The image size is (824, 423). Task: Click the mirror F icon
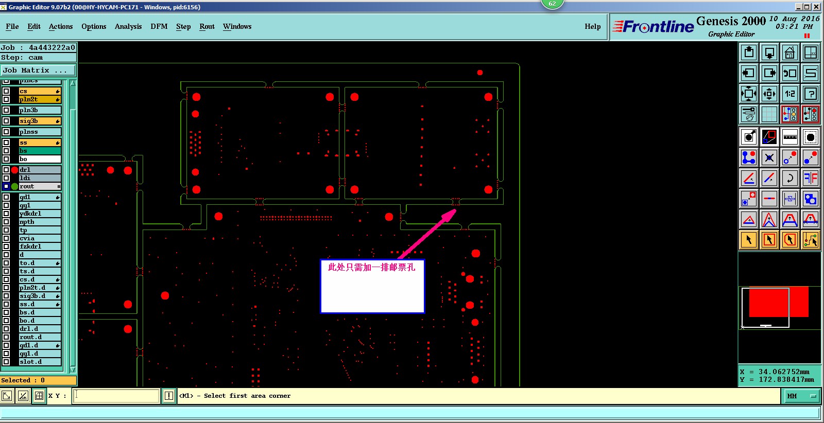[x=811, y=178]
